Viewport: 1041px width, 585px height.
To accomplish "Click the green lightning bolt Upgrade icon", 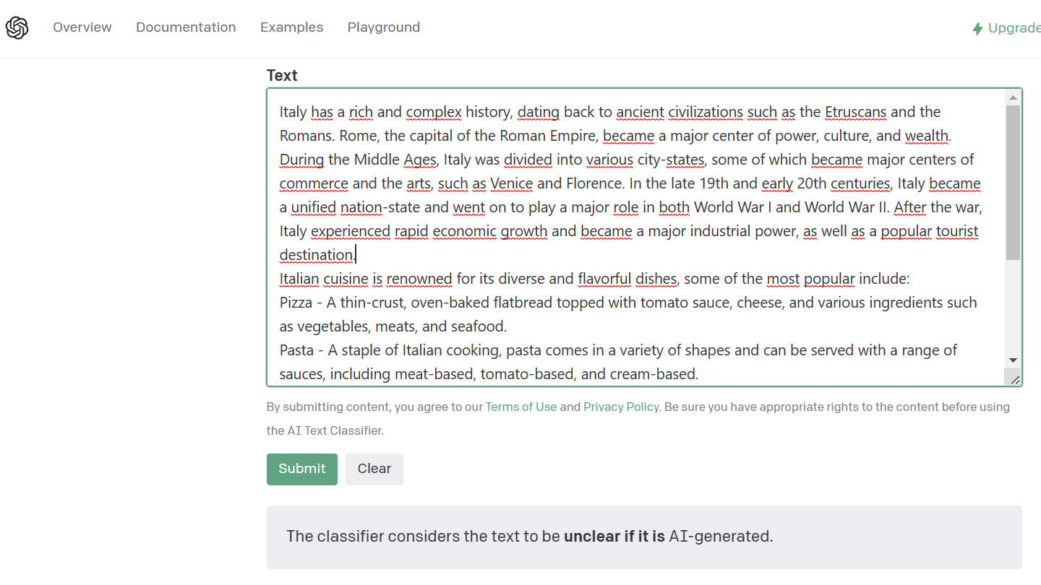I will [977, 29].
